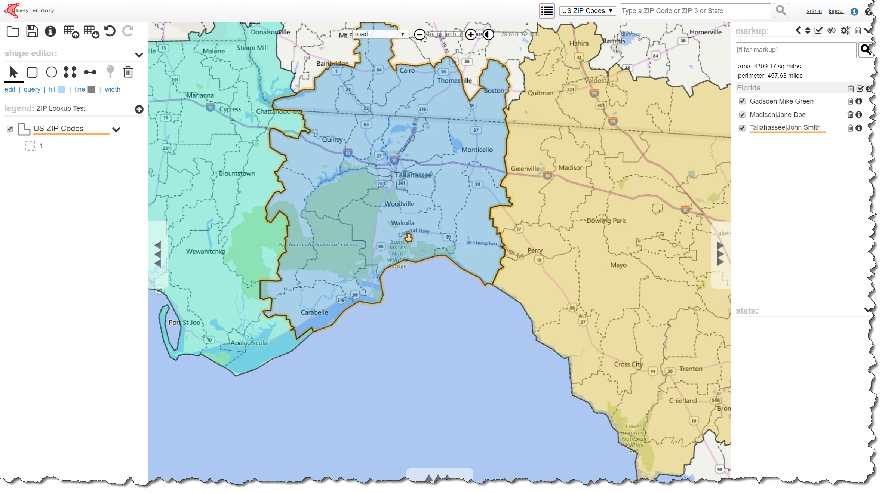Image resolution: width=885 pixels, height=493 pixels.
Task: Delete the Gadsden|Mike Green markup
Action: point(850,101)
